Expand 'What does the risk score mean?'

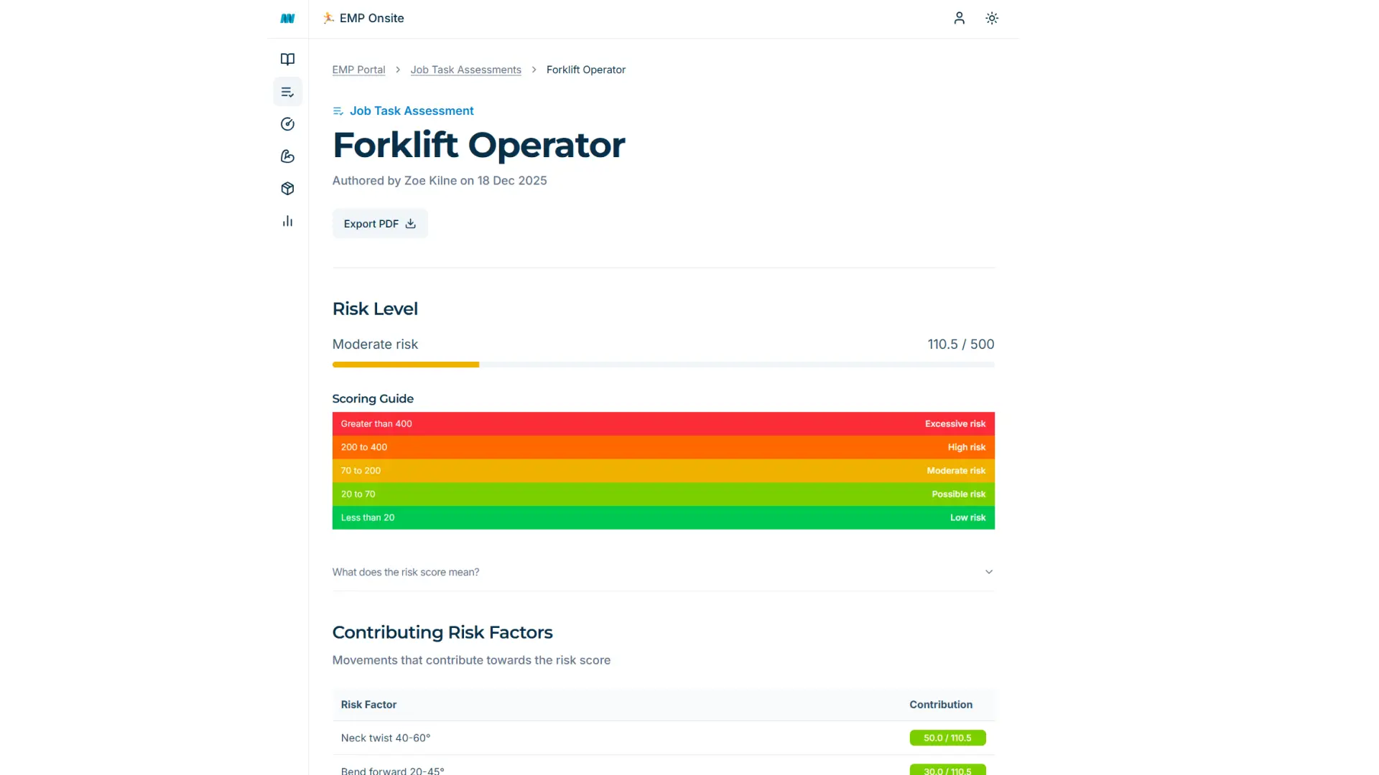pos(663,572)
